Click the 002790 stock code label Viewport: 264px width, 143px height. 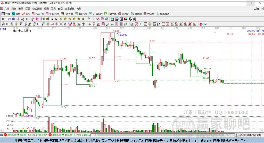251,31
